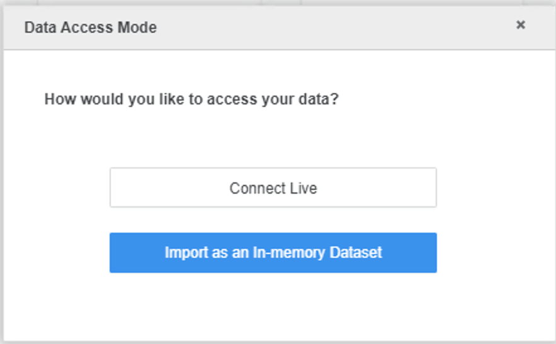Click the word Dataset on the blue button
Screen dimensions: 556x344
click(356, 253)
